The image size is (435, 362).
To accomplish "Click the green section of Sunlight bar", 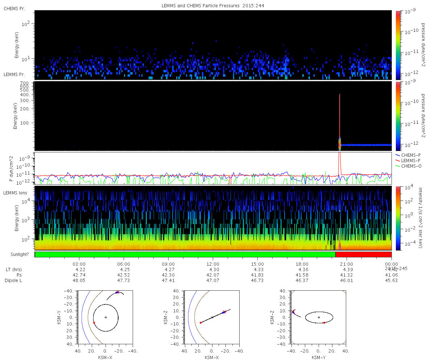I will tap(185, 254).
